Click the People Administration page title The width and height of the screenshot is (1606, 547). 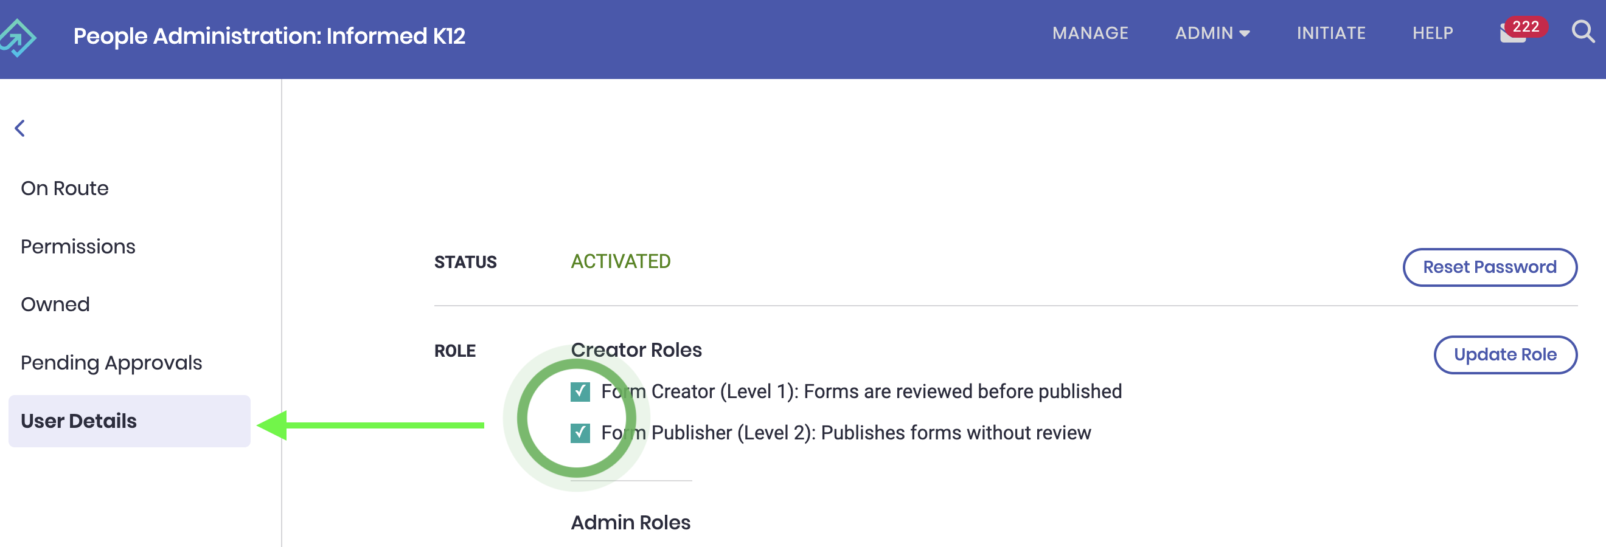pyautogui.click(x=269, y=36)
